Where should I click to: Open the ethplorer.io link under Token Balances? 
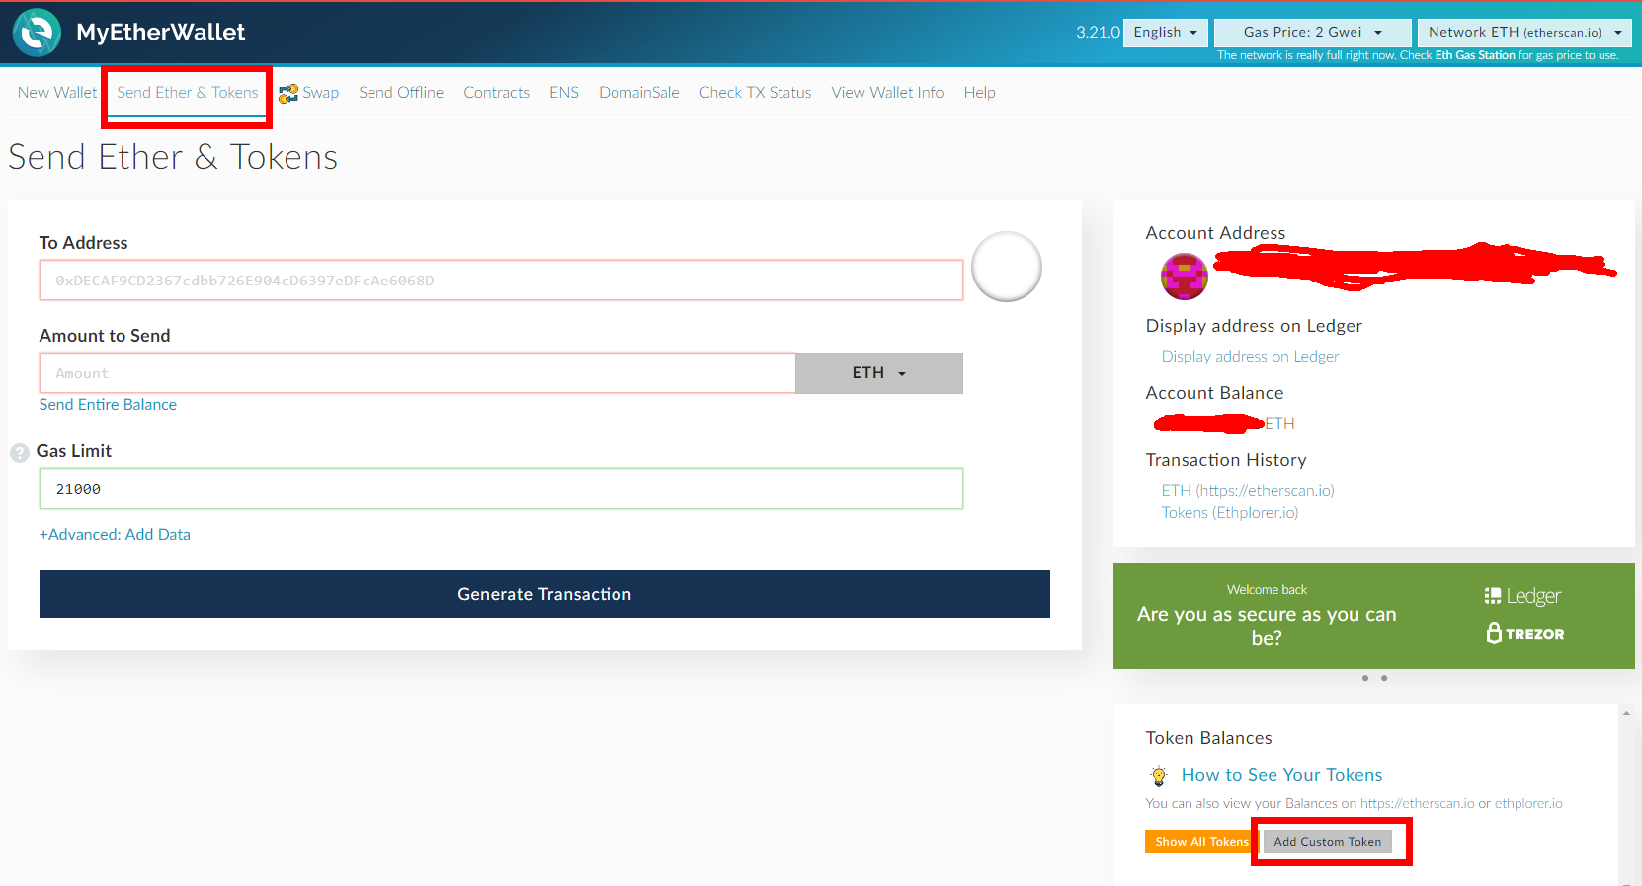pyautogui.click(x=1528, y=804)
